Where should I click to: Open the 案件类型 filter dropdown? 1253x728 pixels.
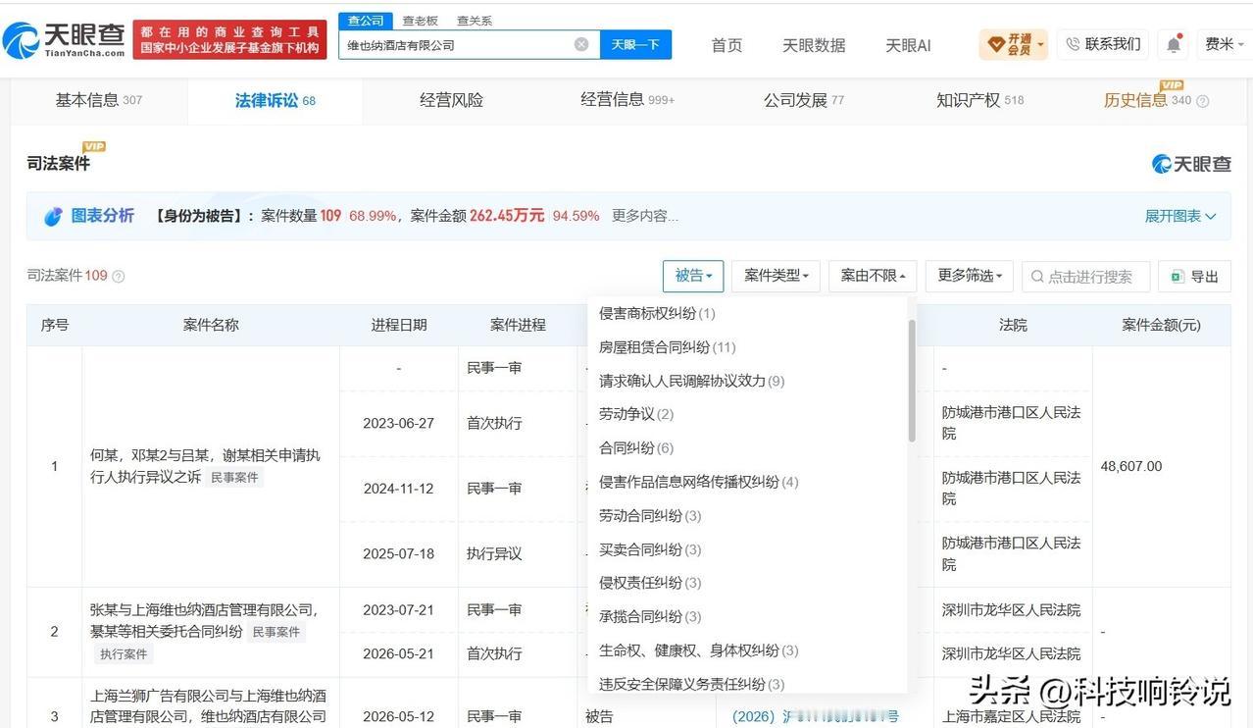click(x=776, y=276)
